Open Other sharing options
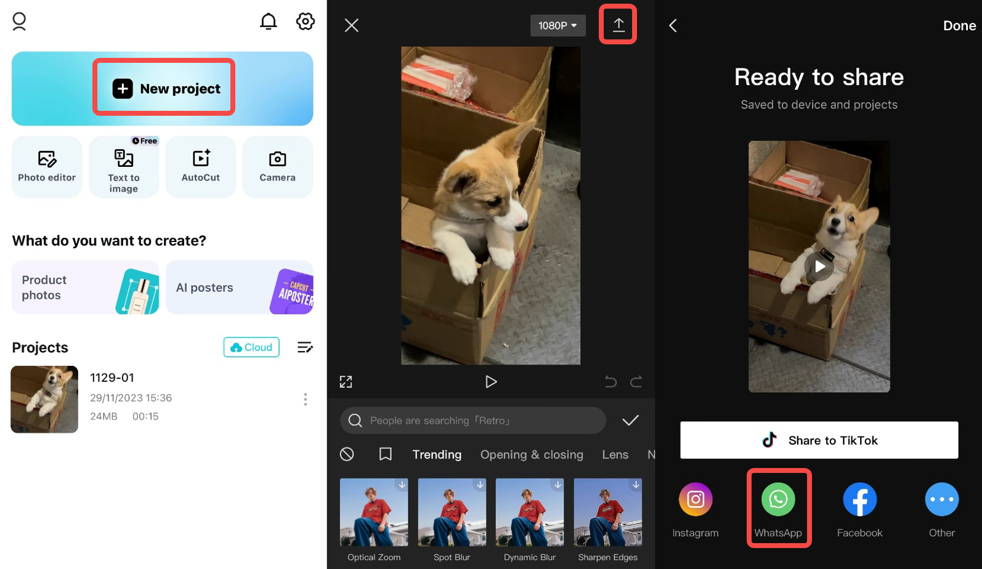Viewport: 982px width, 569px height. tap(942, 510)
